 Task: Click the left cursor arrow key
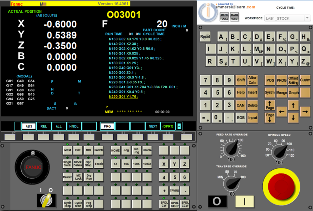[x=281, y=111]
